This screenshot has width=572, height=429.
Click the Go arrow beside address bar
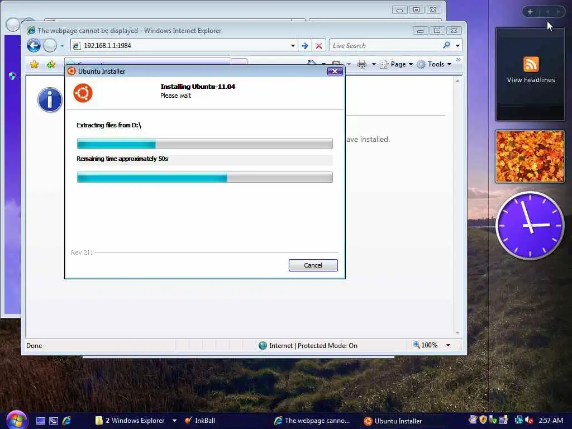click(305, 46)
